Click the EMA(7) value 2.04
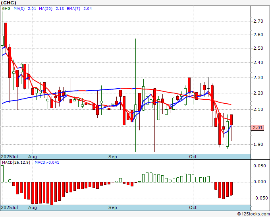This screenshot has height=217, width=270. tap(87, 9)
